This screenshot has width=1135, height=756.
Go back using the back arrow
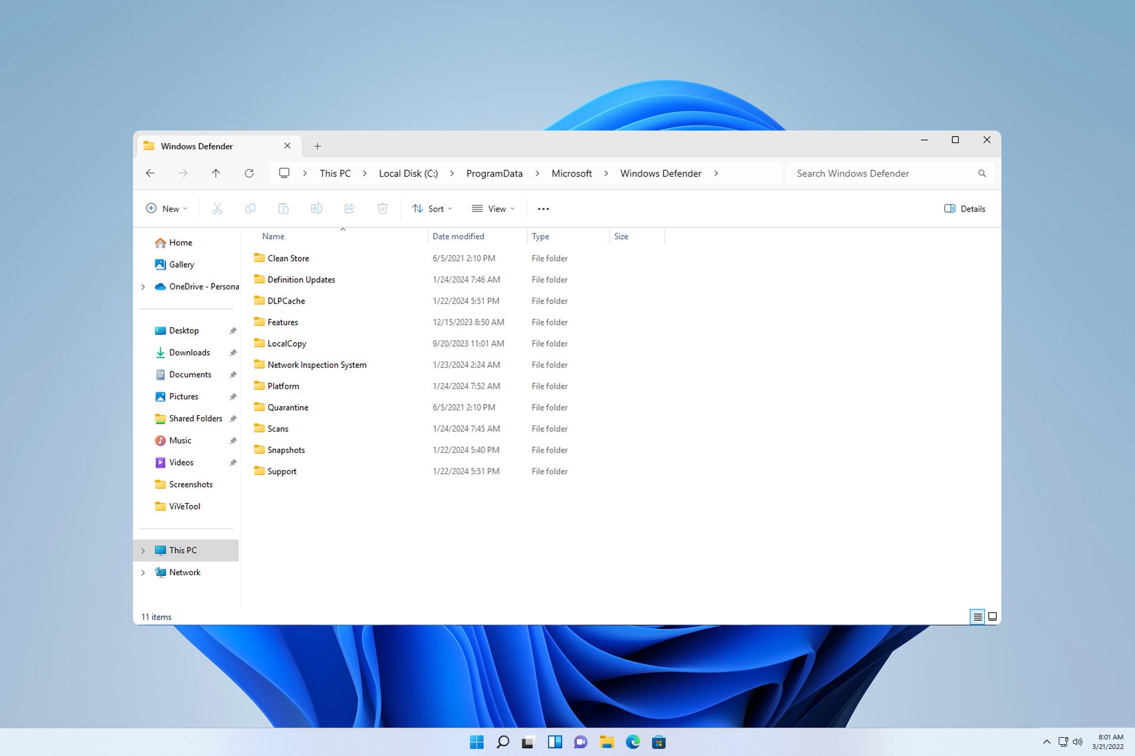pyautogui.click(x=150, y=173)
